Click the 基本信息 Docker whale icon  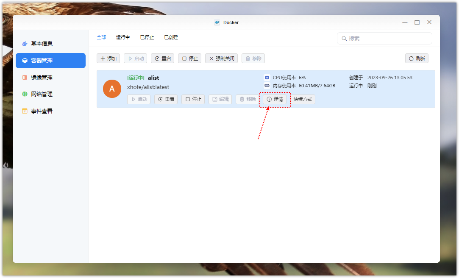click(25, 44)
